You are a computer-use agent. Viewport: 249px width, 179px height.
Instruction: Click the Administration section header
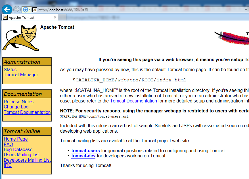pyautogui.click(x=27, y=62)
